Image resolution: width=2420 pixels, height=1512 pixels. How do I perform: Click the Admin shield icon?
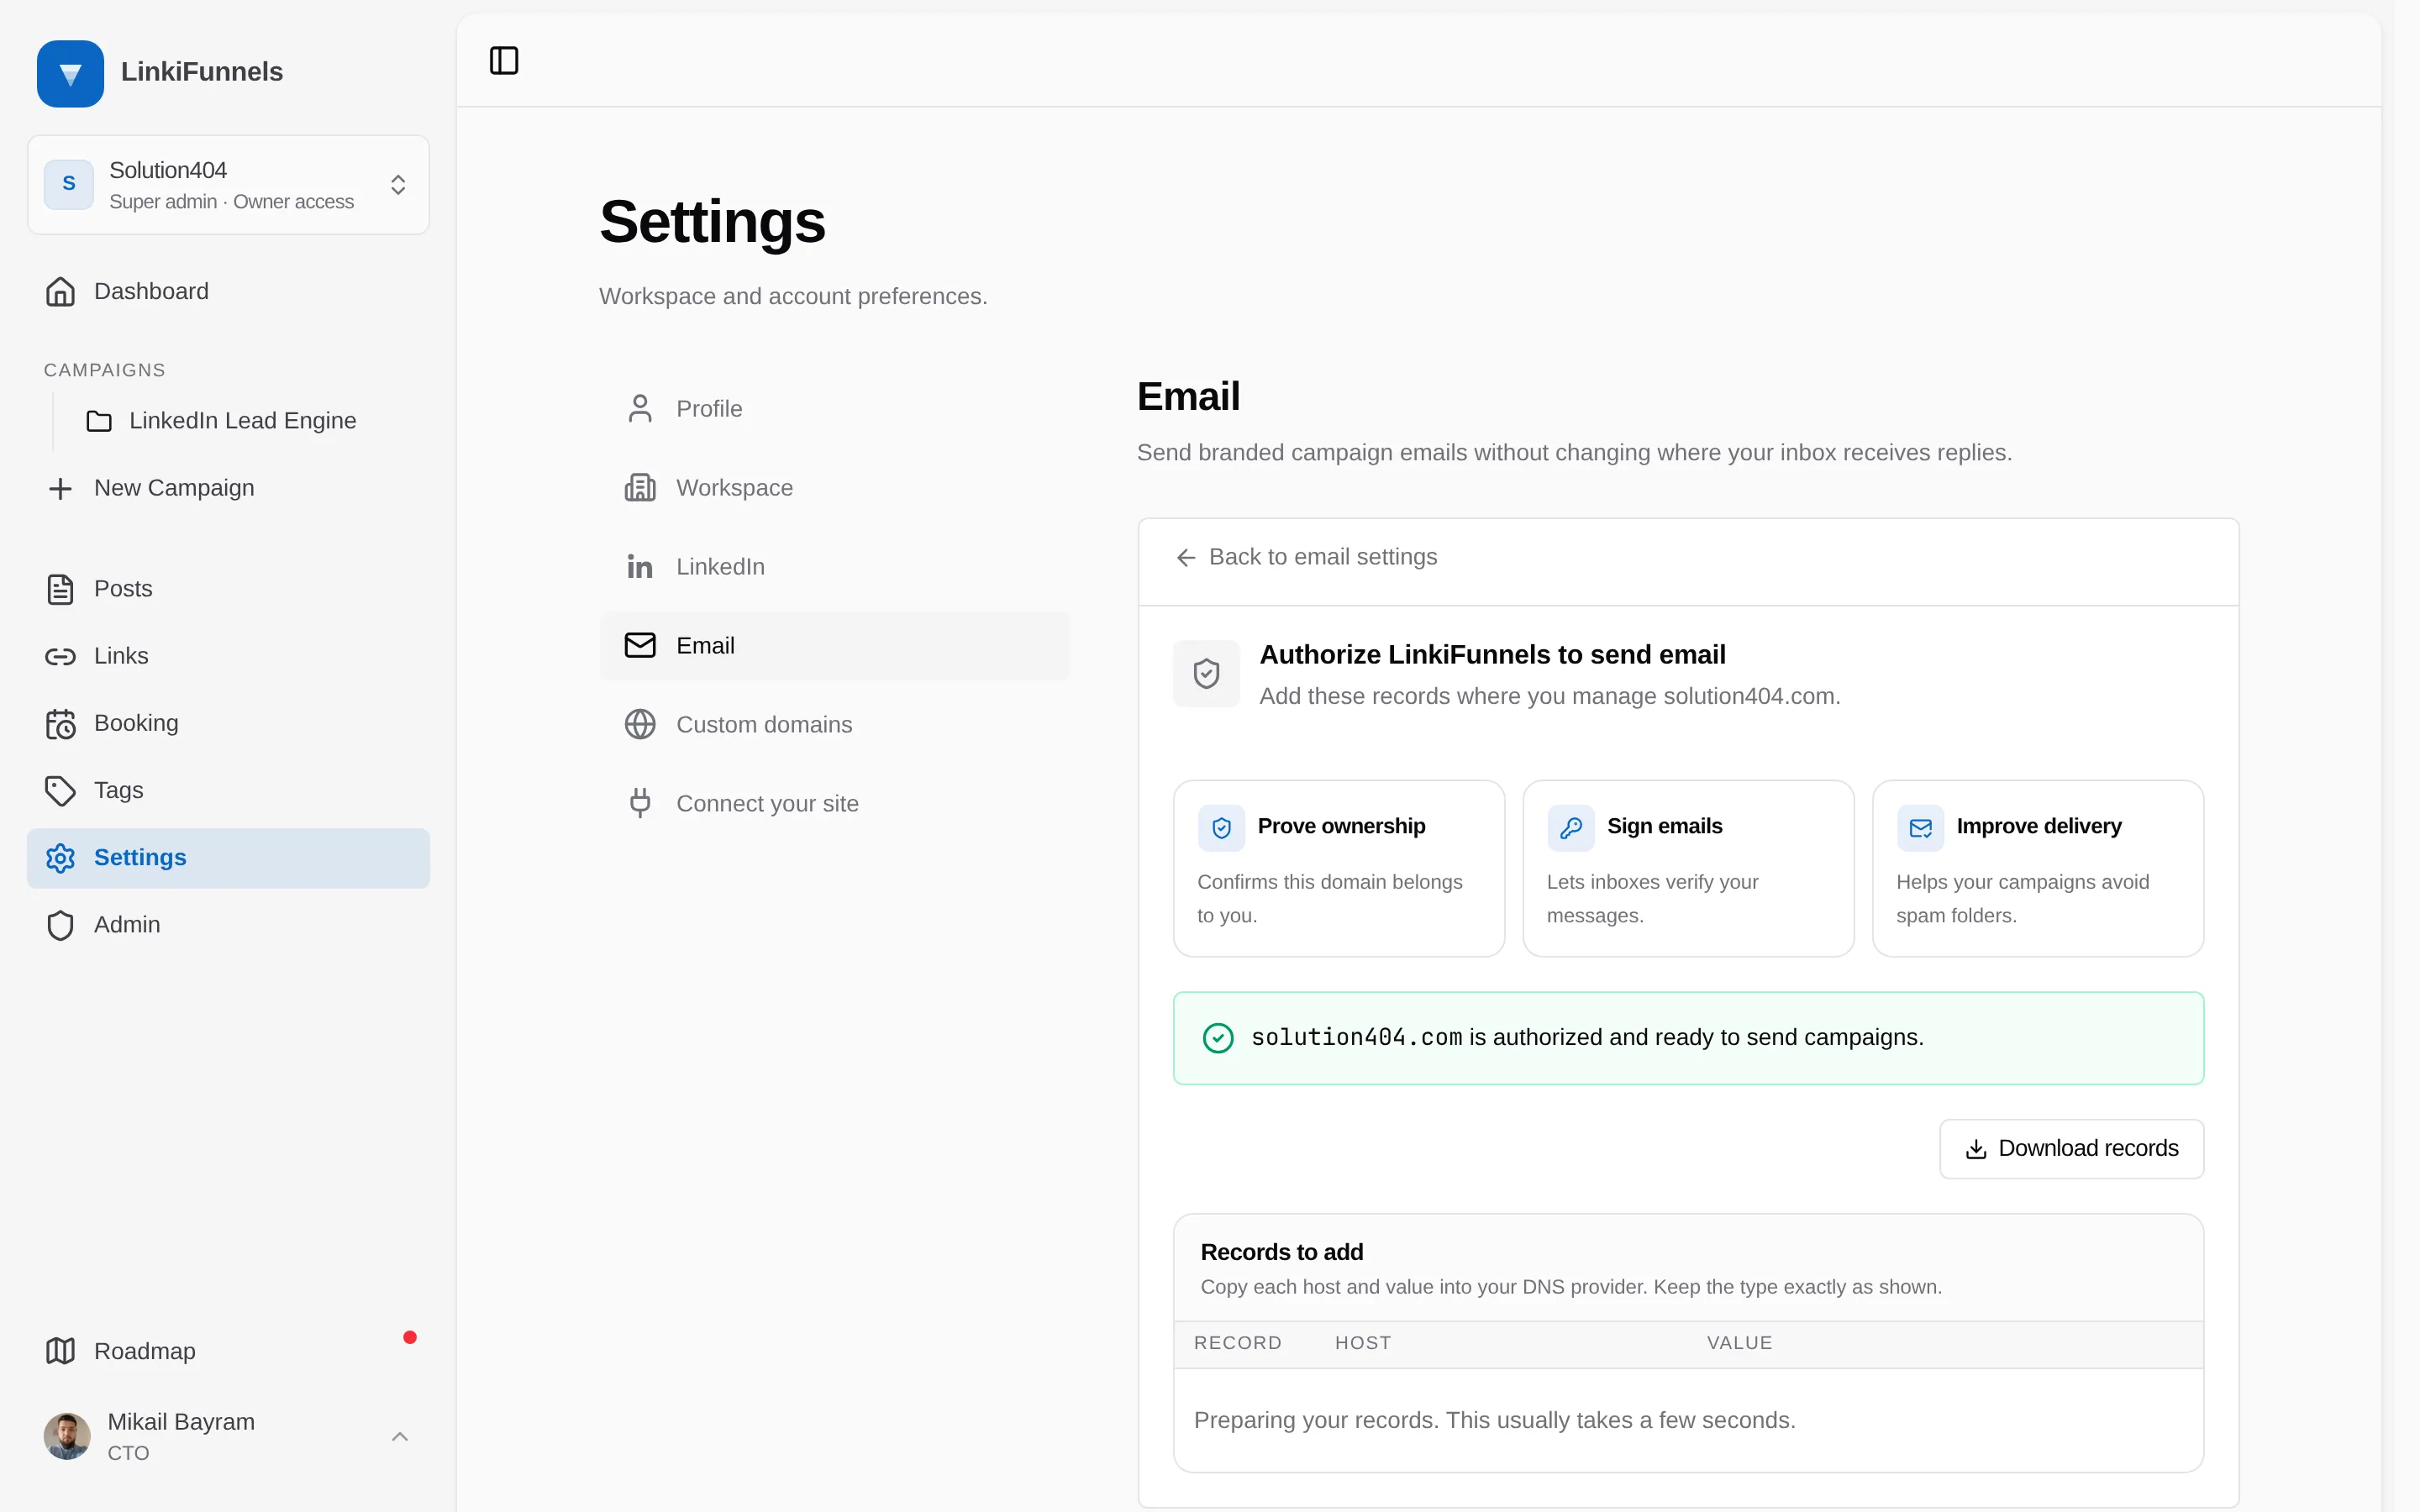61,924
